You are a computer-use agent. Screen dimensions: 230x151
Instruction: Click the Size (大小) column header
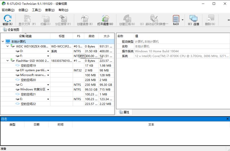(106, 36)
